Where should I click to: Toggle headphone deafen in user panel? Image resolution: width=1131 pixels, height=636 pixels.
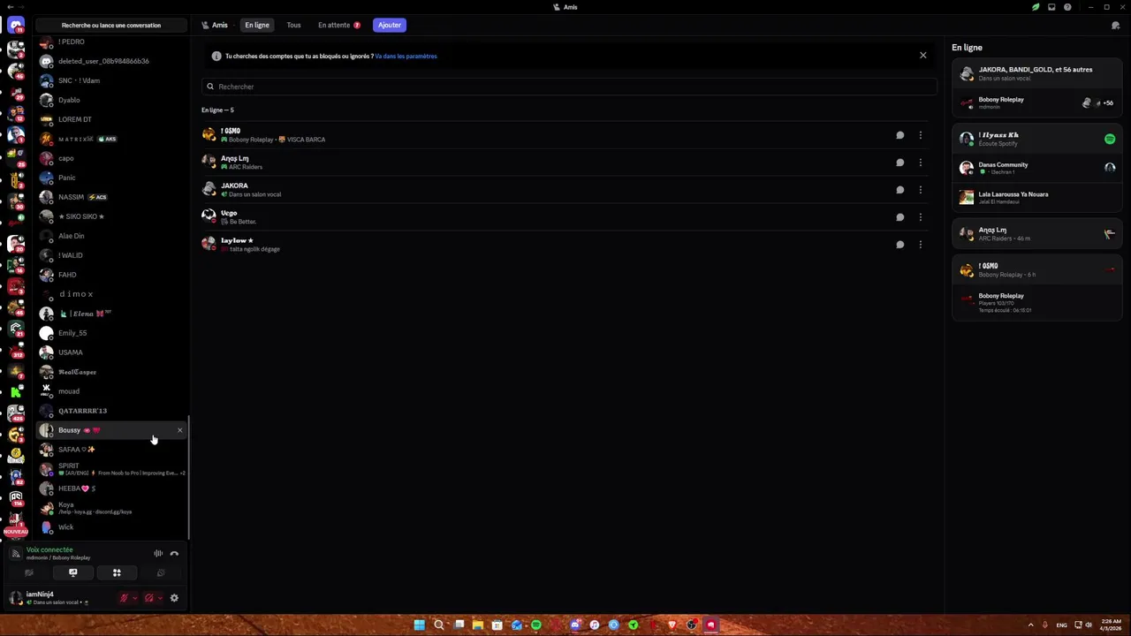pos(148,598)
